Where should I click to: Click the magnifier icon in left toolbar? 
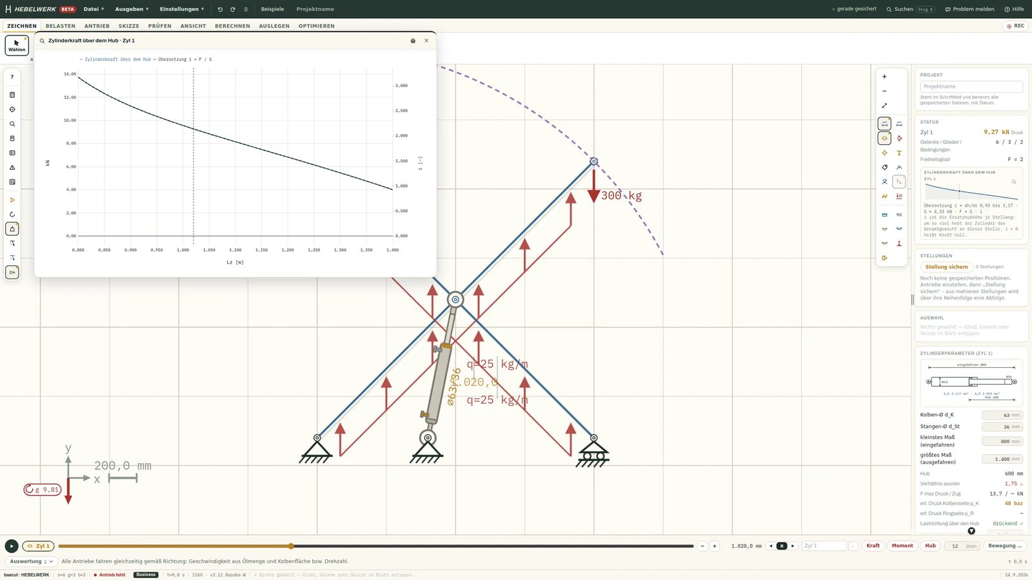point(12,124)
